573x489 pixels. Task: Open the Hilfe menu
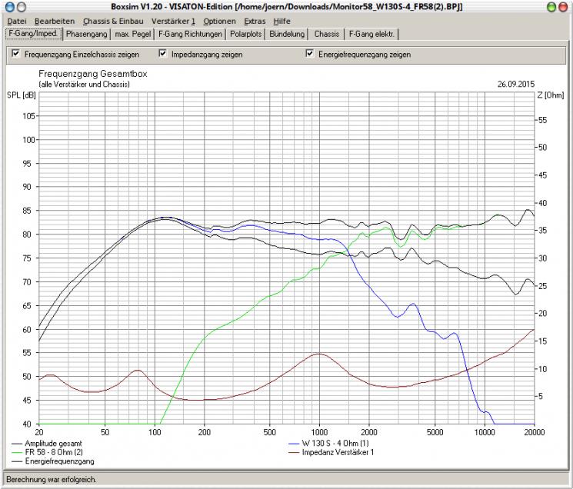[x=282, y=22]
